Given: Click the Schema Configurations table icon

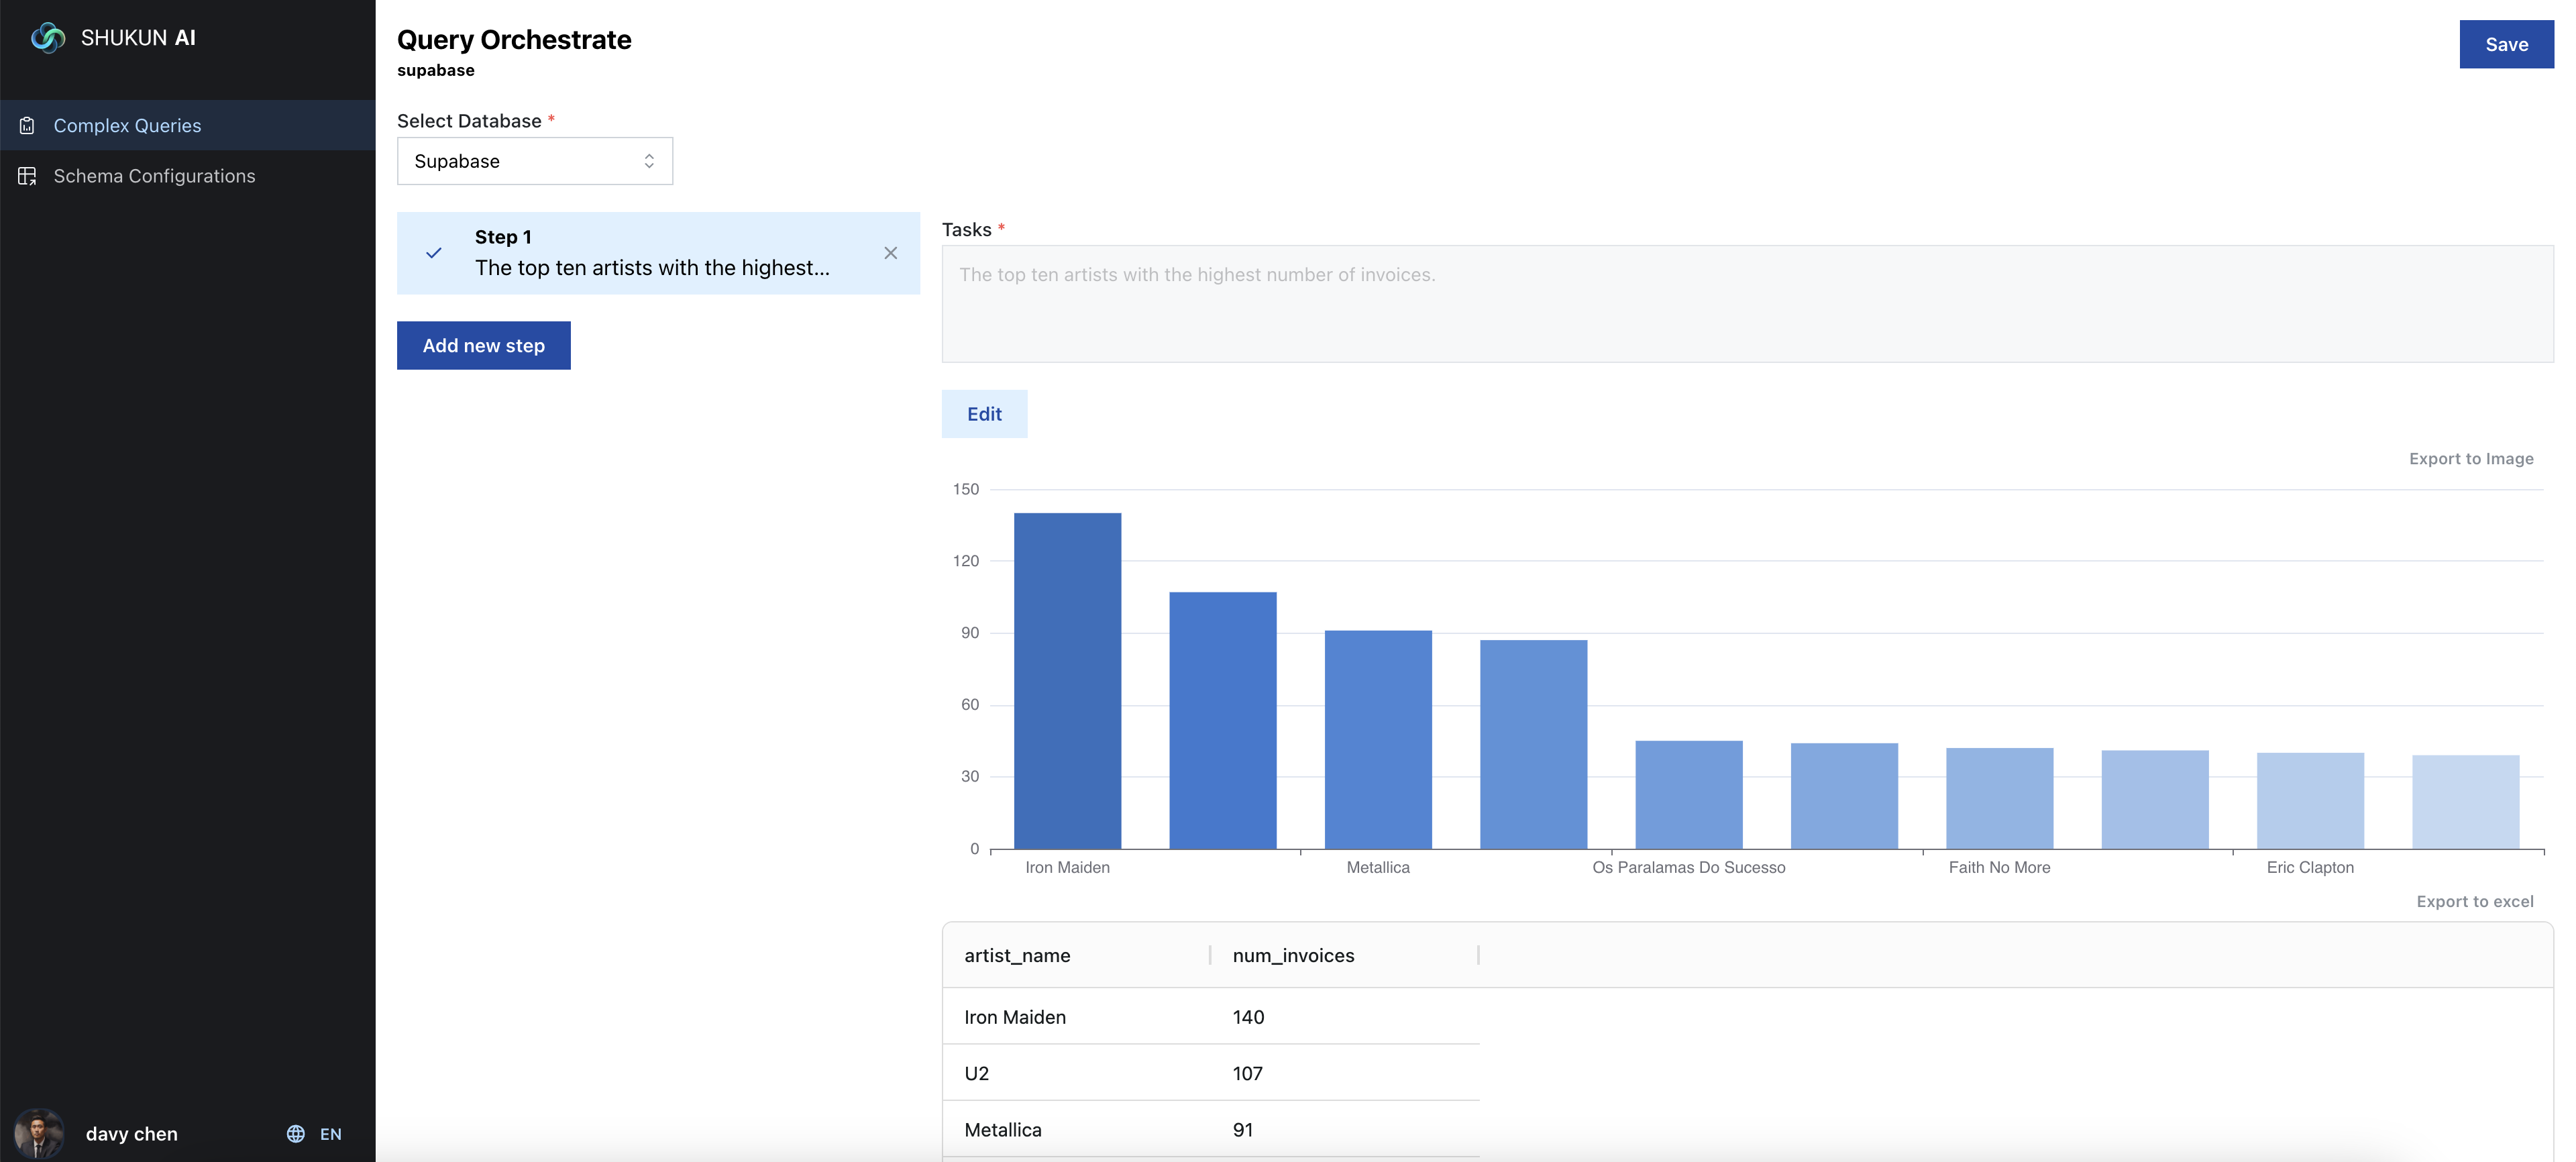Looking at the screenshot, I should (x=27, y=176).
